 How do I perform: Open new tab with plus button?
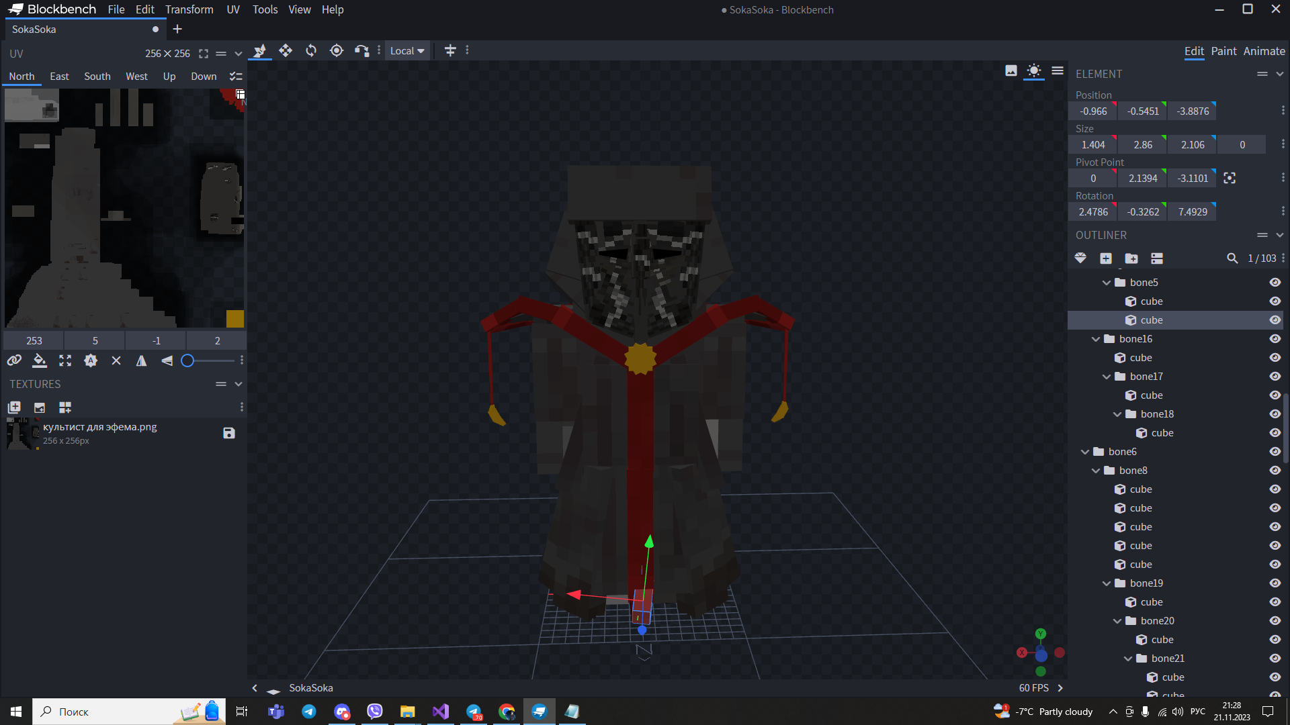[177, 29]
